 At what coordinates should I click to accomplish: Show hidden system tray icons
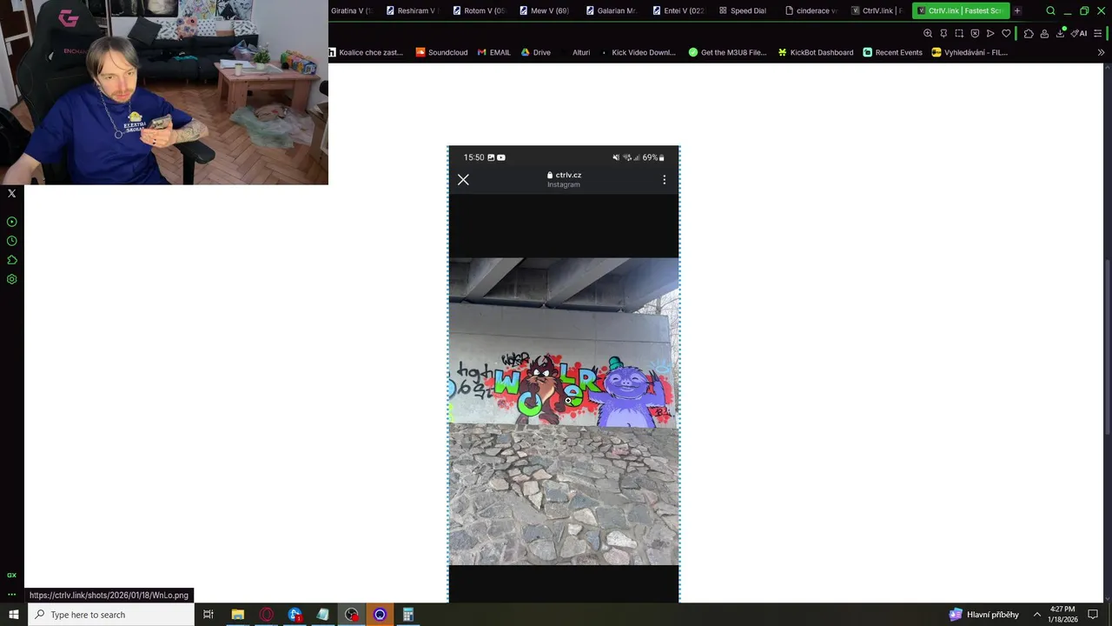1036,615
